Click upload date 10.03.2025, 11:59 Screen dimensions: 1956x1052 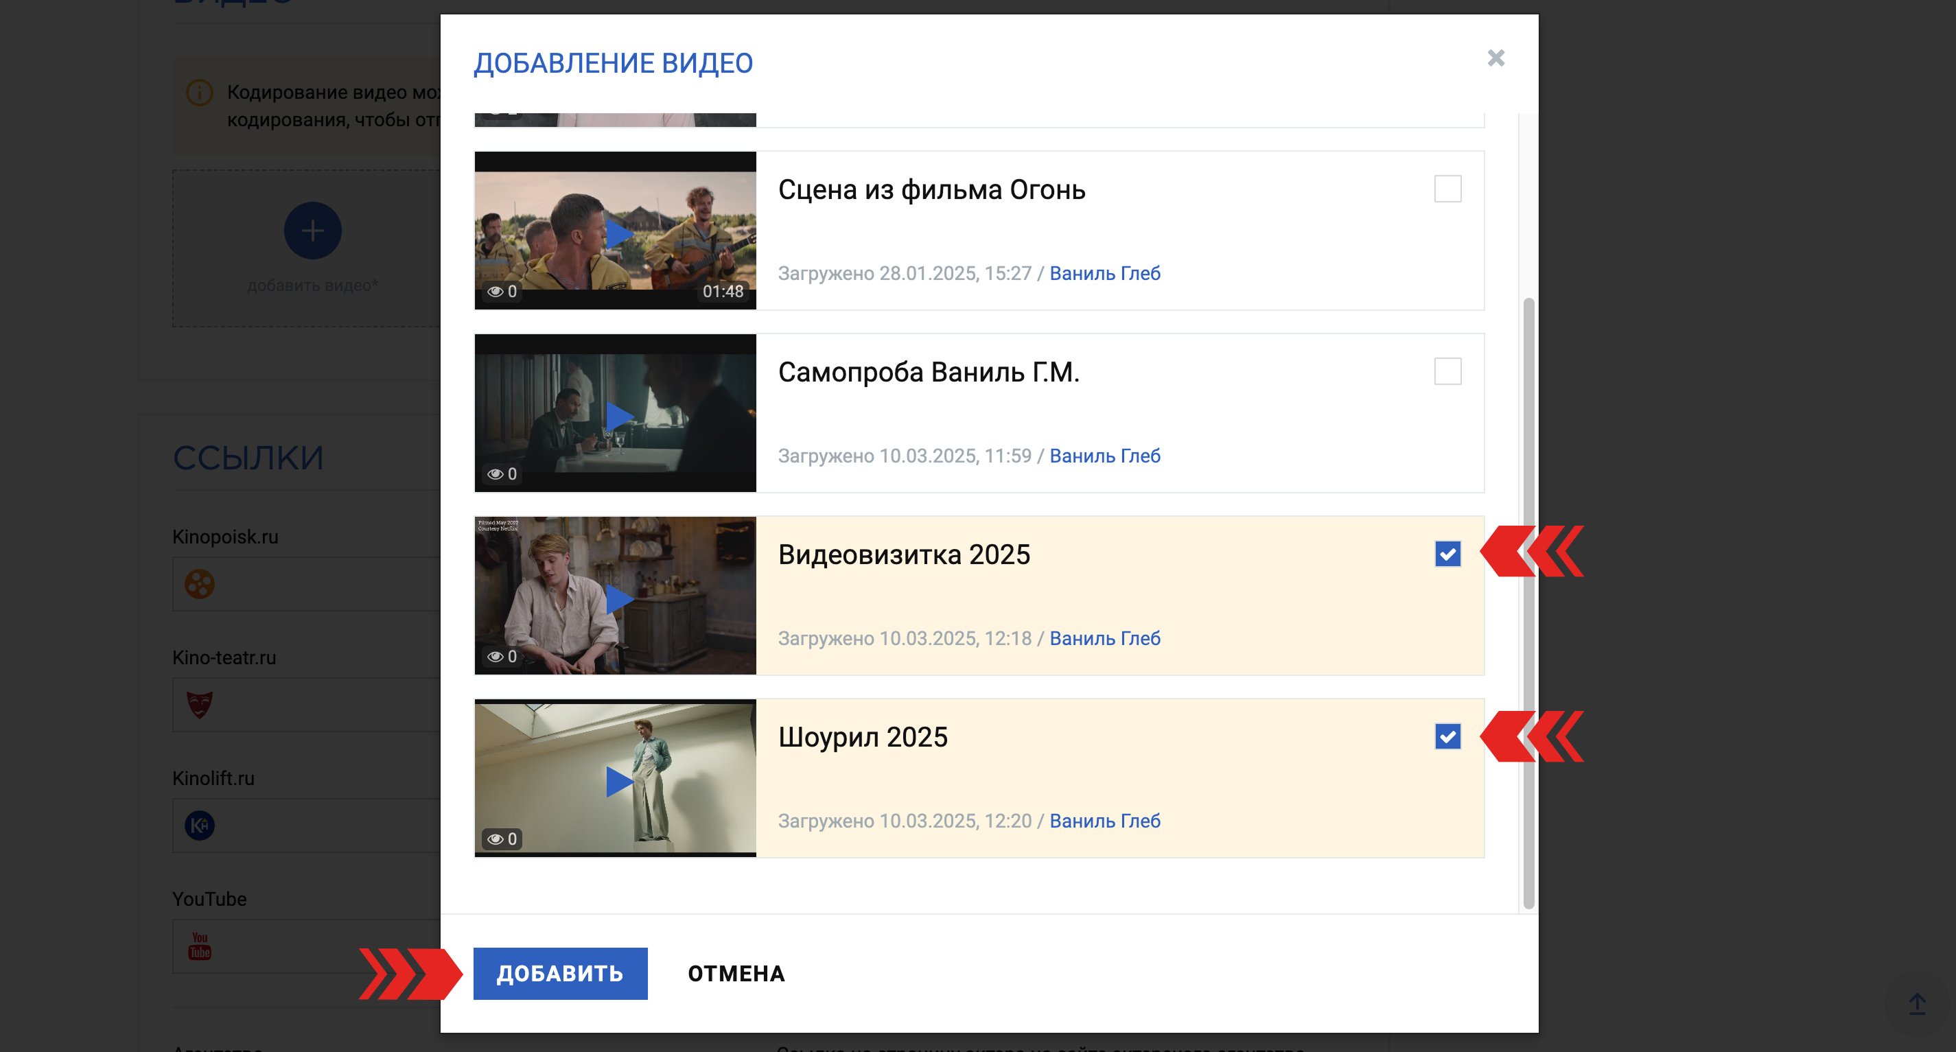955,456
